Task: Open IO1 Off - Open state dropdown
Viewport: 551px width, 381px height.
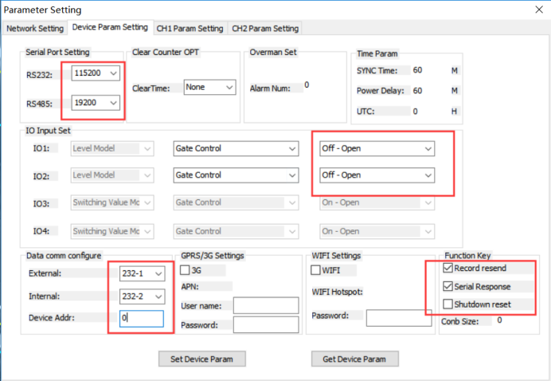Action: point(377,148)
